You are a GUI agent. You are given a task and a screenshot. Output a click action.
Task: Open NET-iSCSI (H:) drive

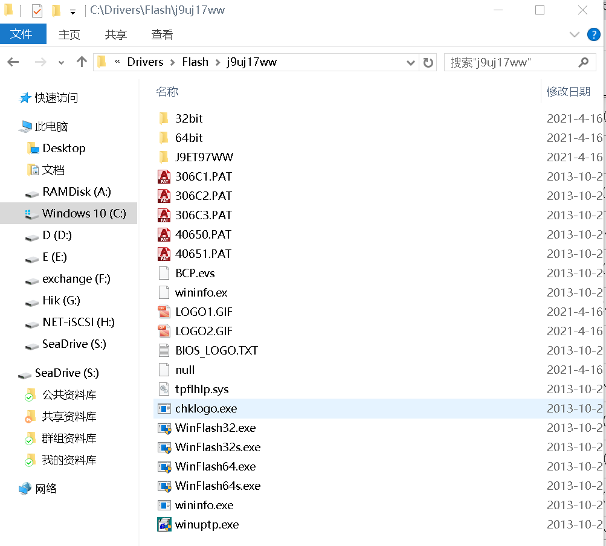click(70, 323)
